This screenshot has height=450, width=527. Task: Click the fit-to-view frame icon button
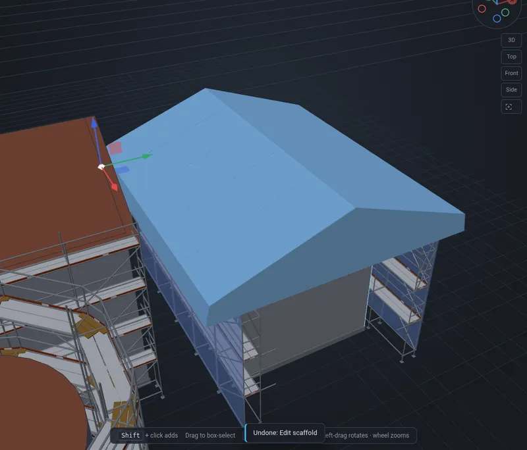(x=511, y=107)
